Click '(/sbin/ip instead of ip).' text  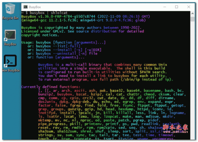pos(147,79)
